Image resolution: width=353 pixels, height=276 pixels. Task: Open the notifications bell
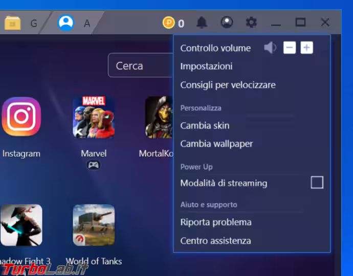(202, 22)
